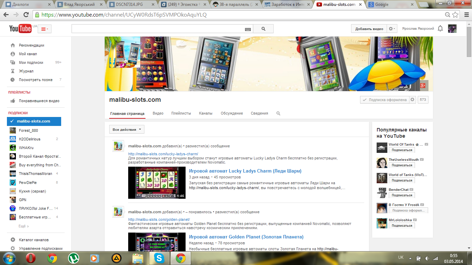Switch to the Обсуждение tab
The height and width of the screenshot is (265, 472).
coord(232,113)
